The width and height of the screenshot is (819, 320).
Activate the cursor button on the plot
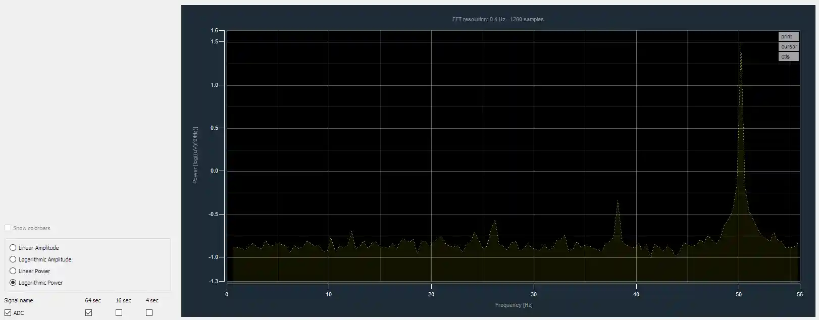tap(788, 46)
